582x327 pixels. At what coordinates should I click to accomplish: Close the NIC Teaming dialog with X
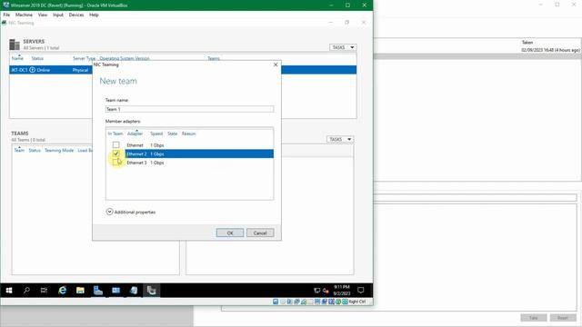[x=276, y=64]
